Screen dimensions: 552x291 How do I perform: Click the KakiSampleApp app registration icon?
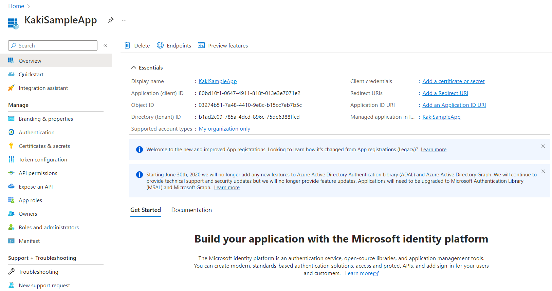[x=13, y=23]
